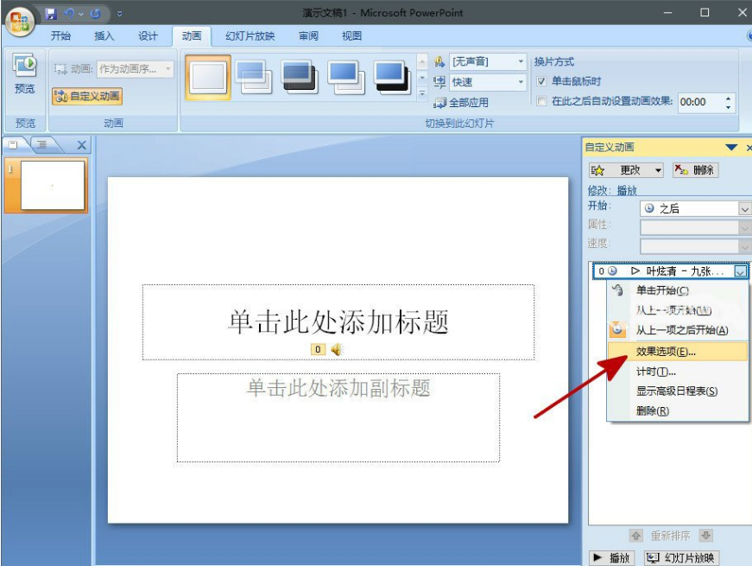Open the round Office button menu
Viewport: 752px width, 566px height.
[20, 22]
